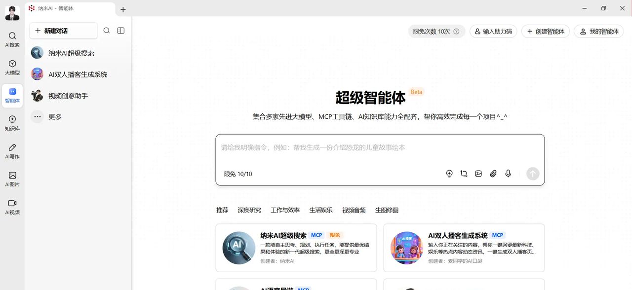Image resolution: width=632 pixels, height=290 pixels.
Task: Click the image upload icon in the input box
Action: coord(478,174)
